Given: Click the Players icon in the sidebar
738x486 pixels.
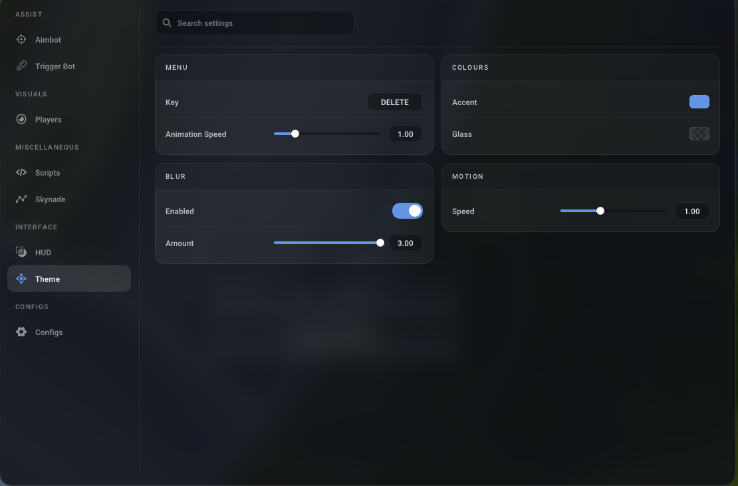Looking at the screenshot, I should [x=21, y=120].
